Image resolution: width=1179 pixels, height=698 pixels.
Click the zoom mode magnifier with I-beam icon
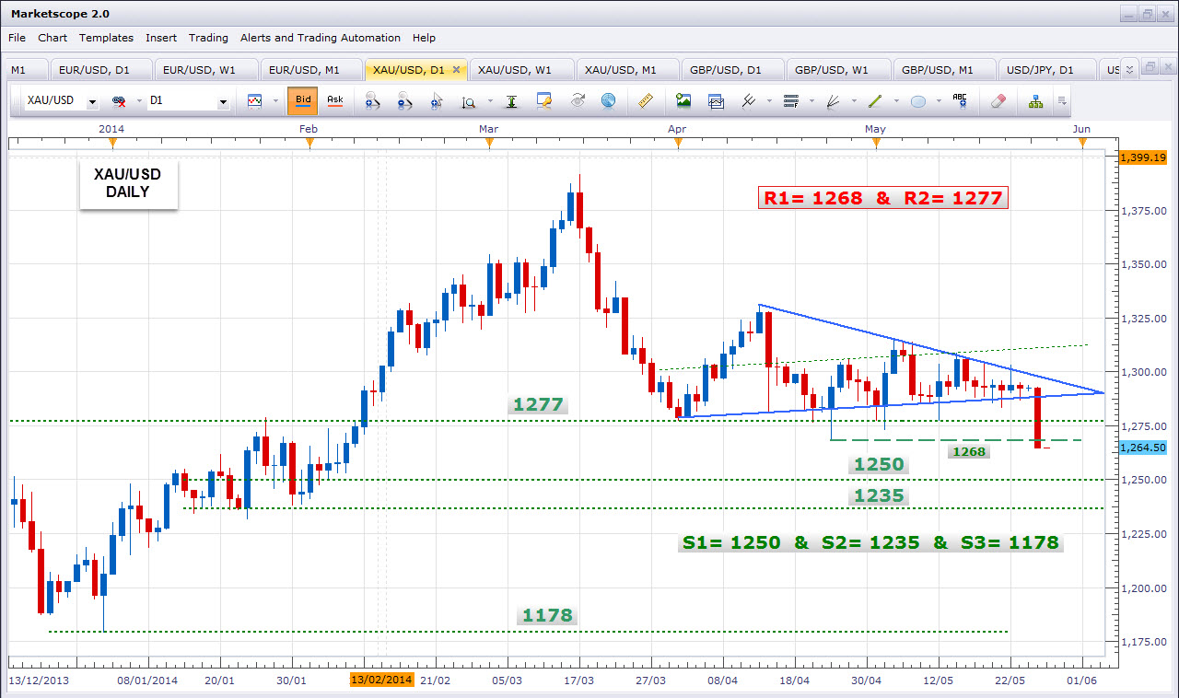(468, 101)
